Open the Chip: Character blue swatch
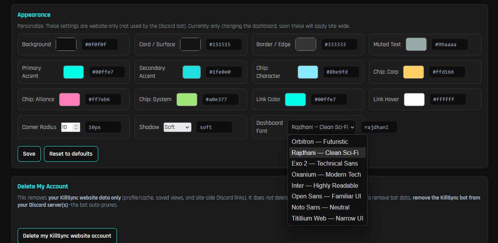The width and height of the screenshot is (498, 243). [x=308, y=72]
